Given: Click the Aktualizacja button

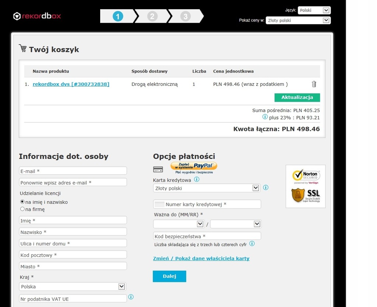Looking at the screenshot, I should click(297, 97).
